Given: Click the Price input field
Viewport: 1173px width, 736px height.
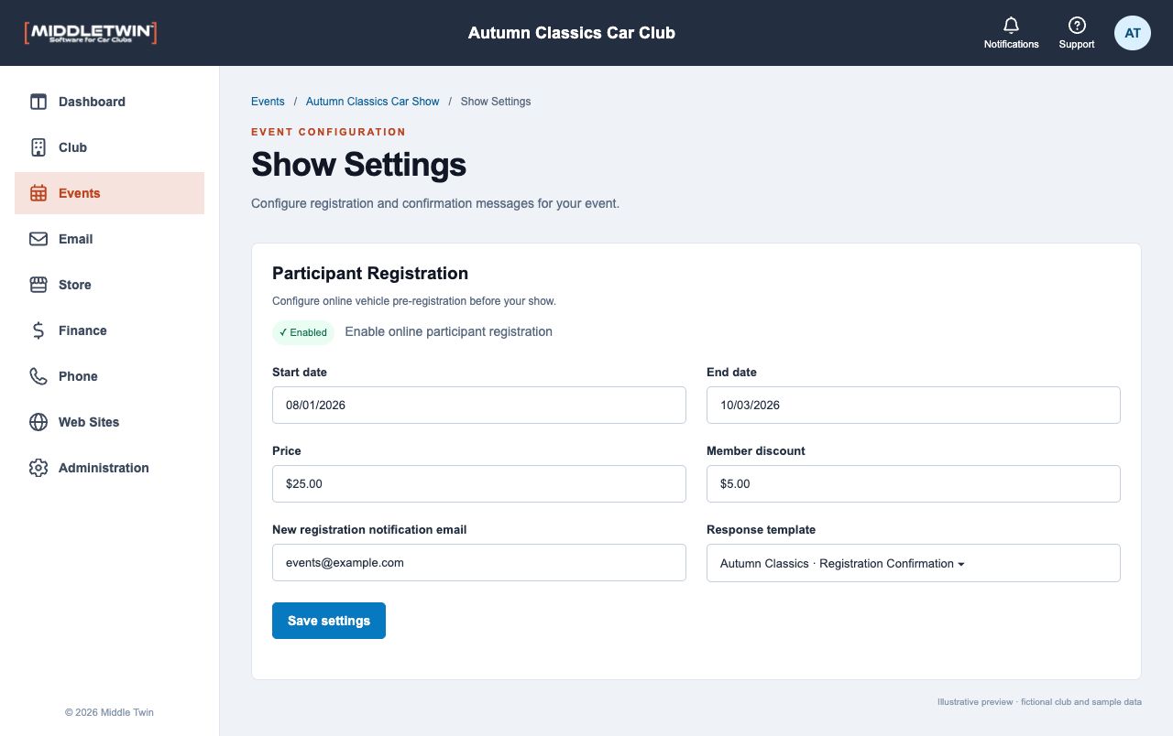Looking at the screenshot, I should (x=479, y=483).
